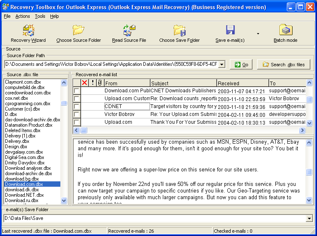
Task: Click the paperclip attachment column header
Action: [100, 83]
